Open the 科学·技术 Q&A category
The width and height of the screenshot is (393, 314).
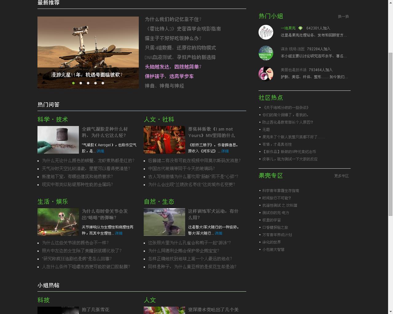point(53,120)
